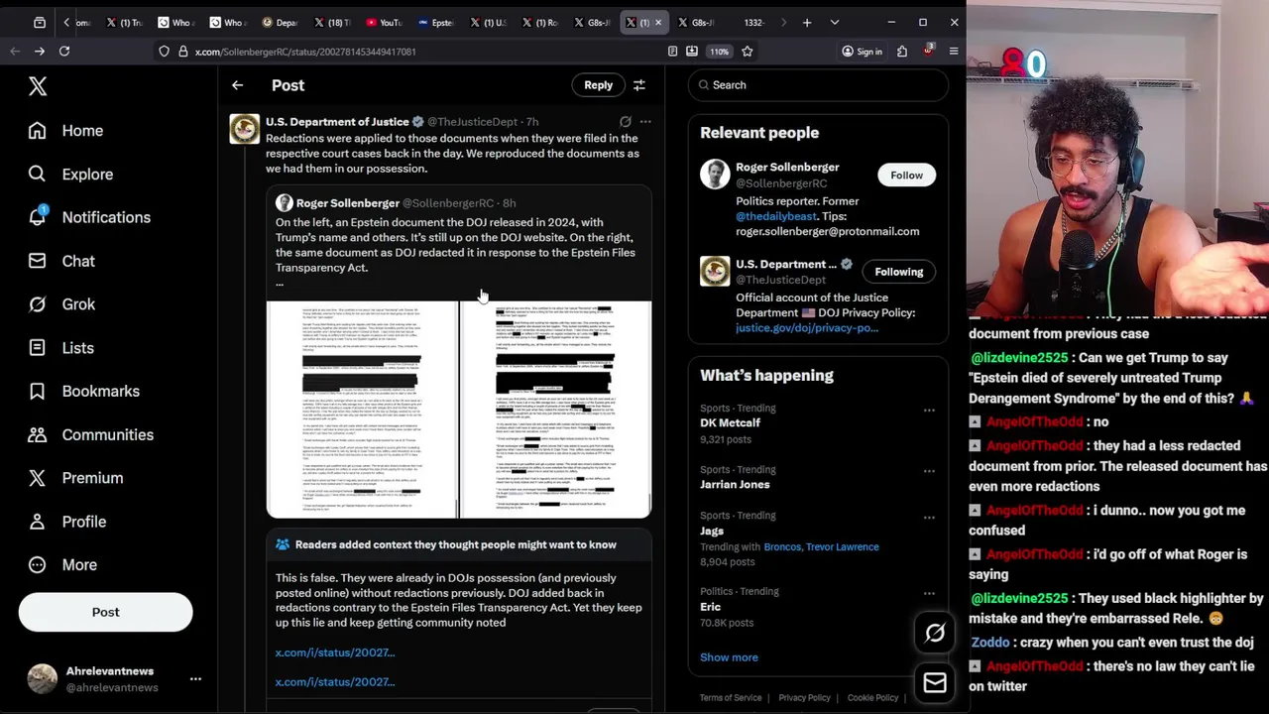
Task: Click the Search input field
Action: [x=818, y=85]
